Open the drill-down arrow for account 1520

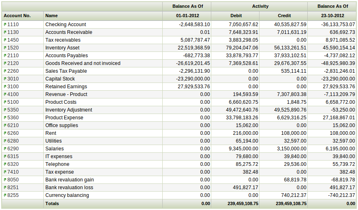[5, 48]
